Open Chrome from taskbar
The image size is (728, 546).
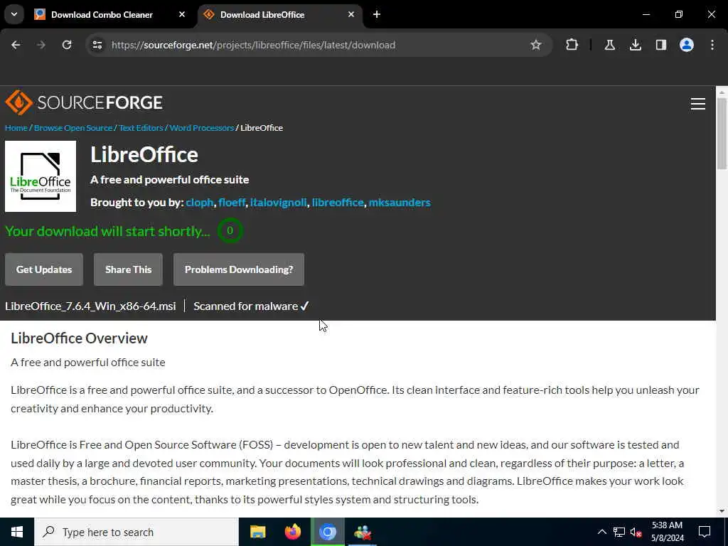328,532
